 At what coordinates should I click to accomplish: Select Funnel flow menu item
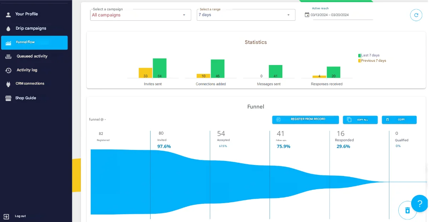(x=34, y=42)
